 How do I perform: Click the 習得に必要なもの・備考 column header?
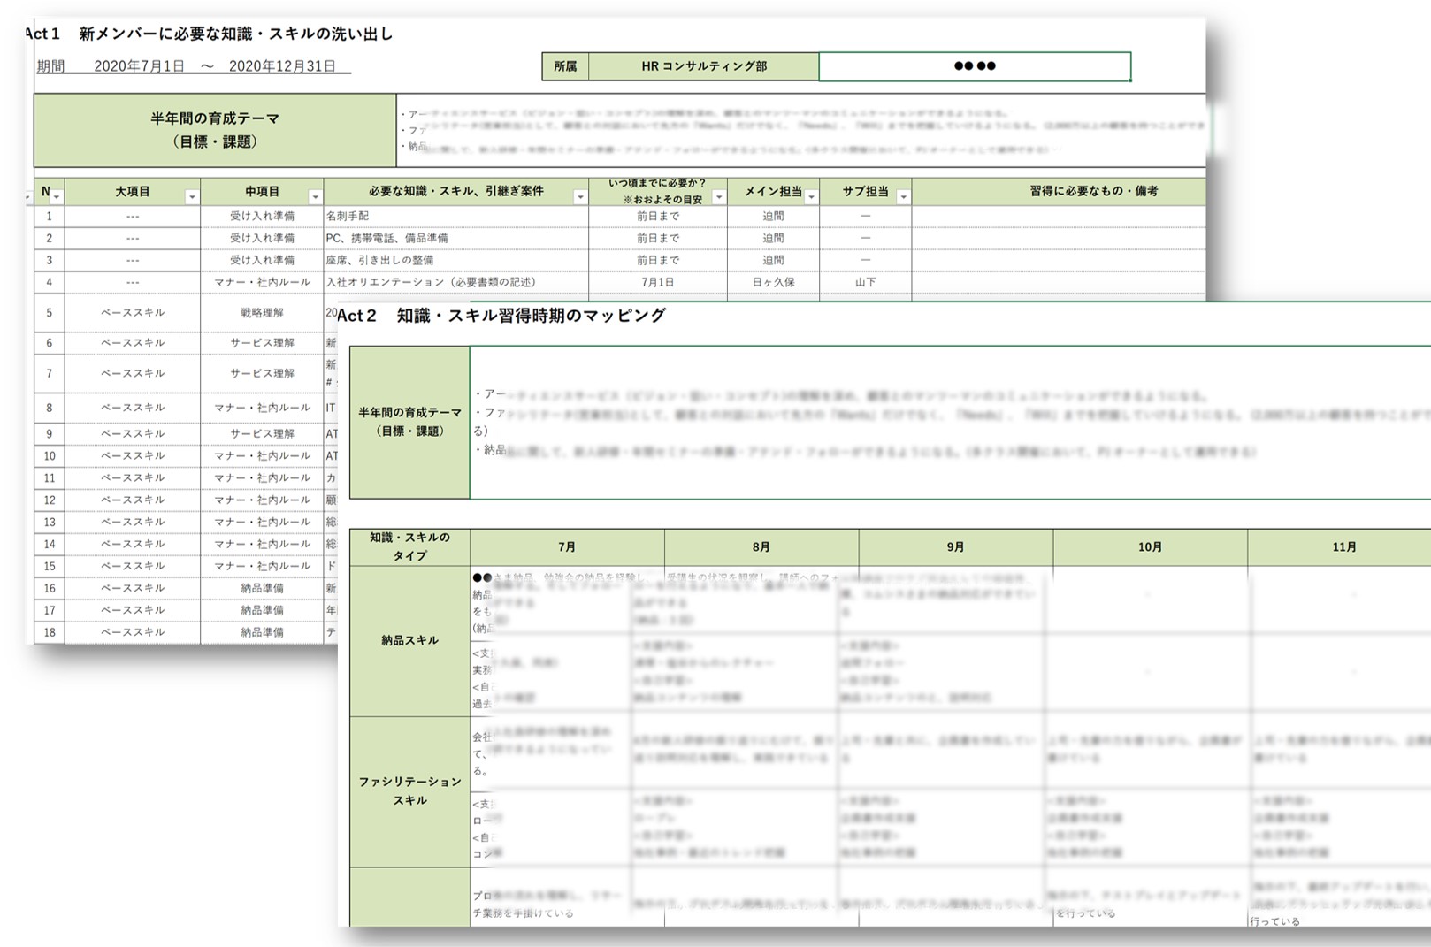(1093, 192)
